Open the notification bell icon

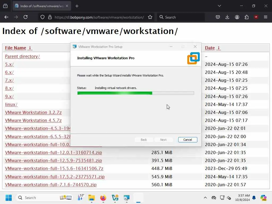(254, 198)
